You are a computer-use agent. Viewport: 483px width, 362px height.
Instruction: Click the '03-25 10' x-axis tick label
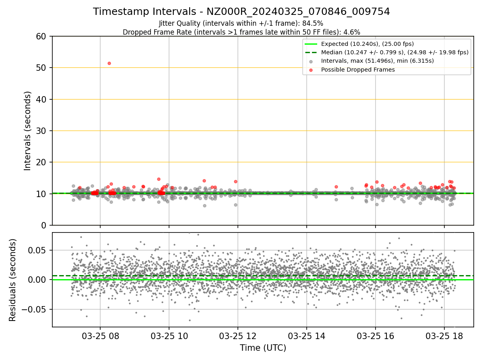point(169,336)
